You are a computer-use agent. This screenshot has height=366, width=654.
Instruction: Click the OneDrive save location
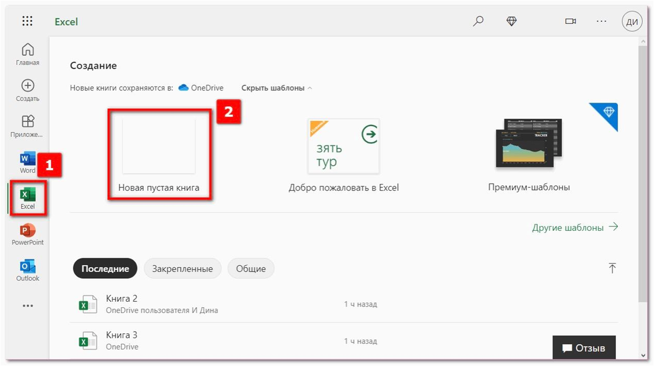pyautogui.click(x=201, y=88)
